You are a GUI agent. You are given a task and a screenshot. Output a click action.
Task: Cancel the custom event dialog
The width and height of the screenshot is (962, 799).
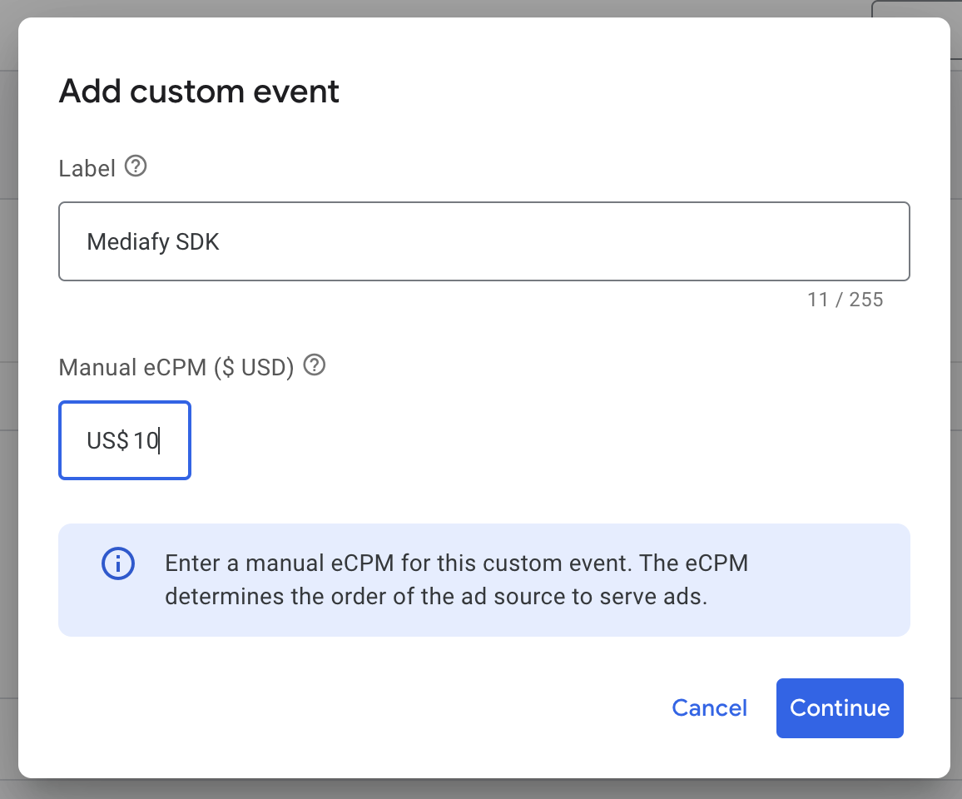[709, 707]
